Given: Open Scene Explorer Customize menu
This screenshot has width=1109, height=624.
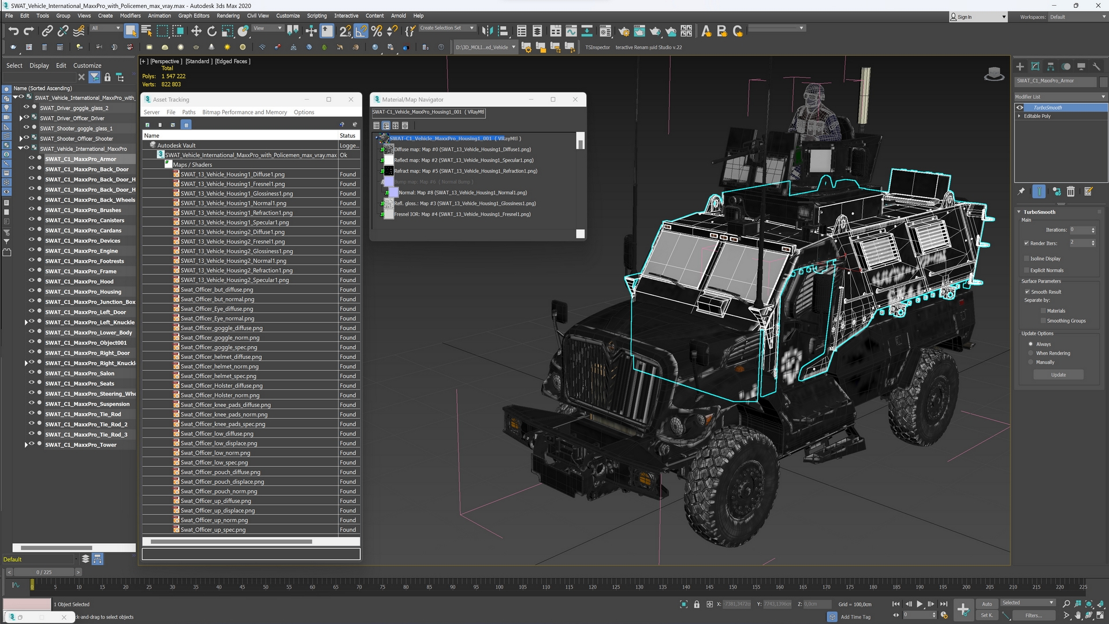Looking at the screenshot, I should [x=87, y=65].
